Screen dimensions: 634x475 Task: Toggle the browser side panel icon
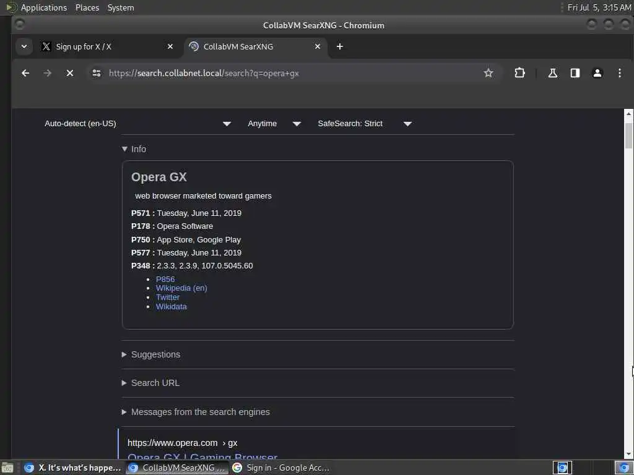[575, 73]
